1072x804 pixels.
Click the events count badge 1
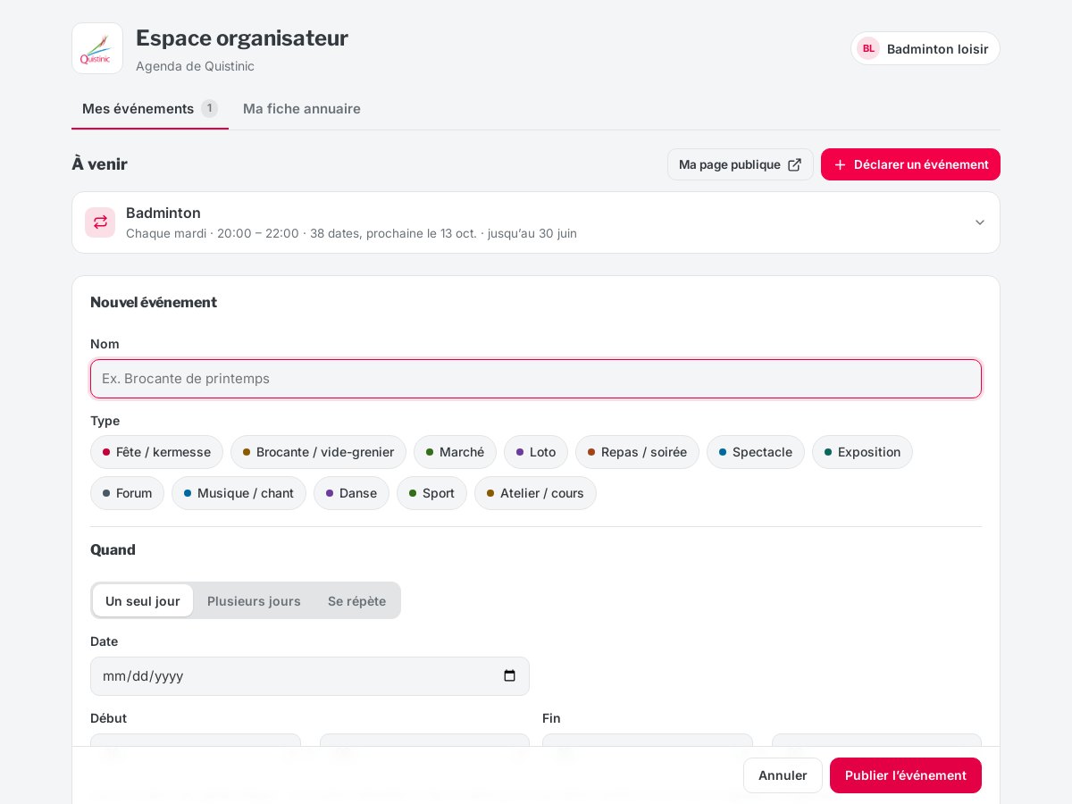pyautogui.click(x=209, y=108)
